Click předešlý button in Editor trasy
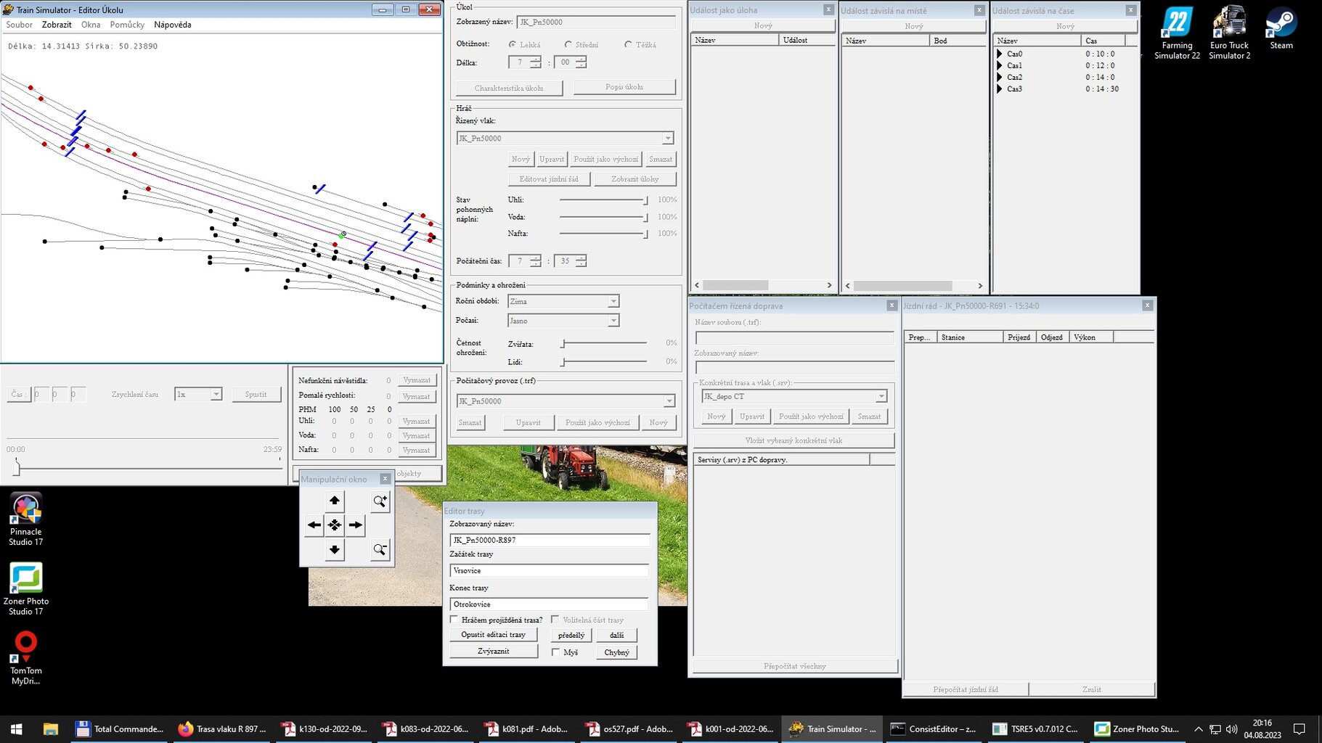 (571, 635)
